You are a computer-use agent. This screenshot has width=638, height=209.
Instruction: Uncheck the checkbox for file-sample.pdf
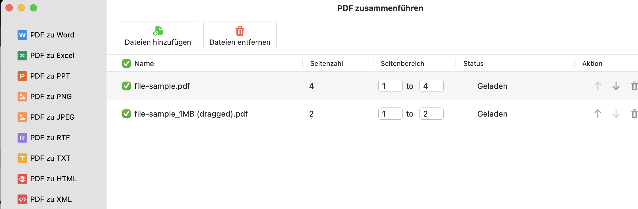click(126, 86)
